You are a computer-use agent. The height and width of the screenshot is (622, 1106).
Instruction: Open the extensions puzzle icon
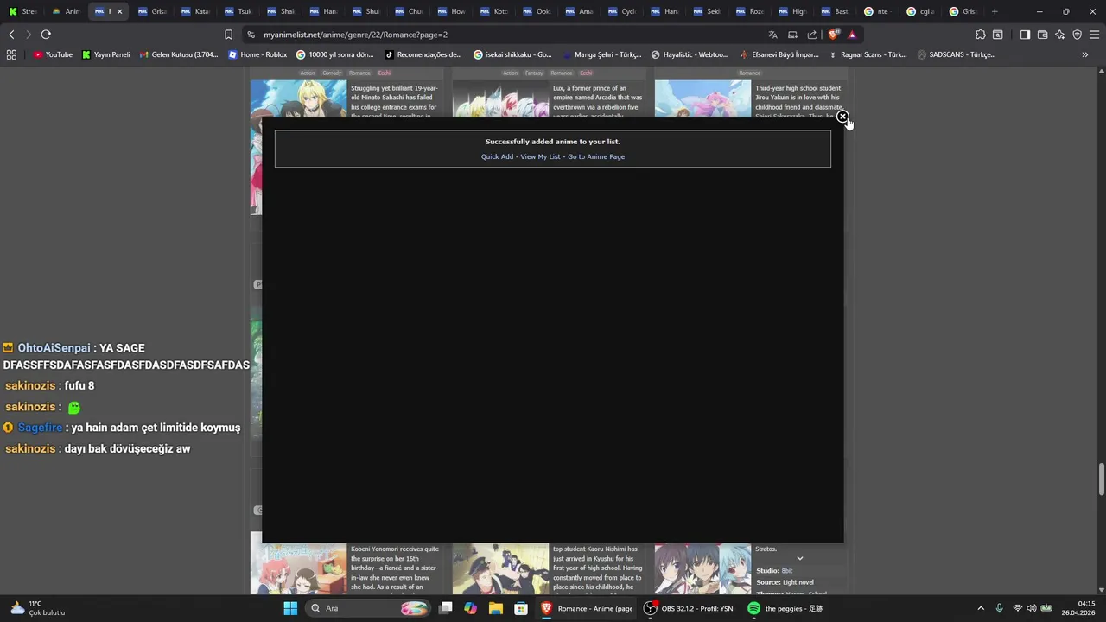[980, 35]
